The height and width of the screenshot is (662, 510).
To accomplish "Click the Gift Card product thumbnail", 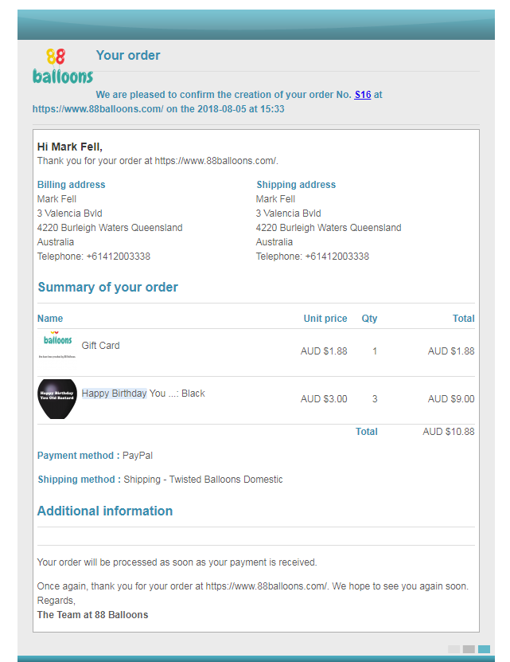I will coord(57,346).
